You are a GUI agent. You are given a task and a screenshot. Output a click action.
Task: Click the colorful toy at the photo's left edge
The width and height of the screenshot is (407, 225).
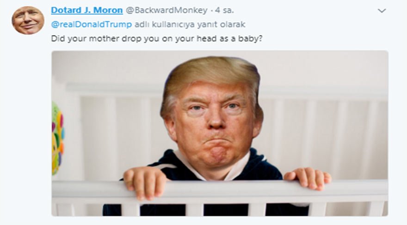(x=57, y=139)
